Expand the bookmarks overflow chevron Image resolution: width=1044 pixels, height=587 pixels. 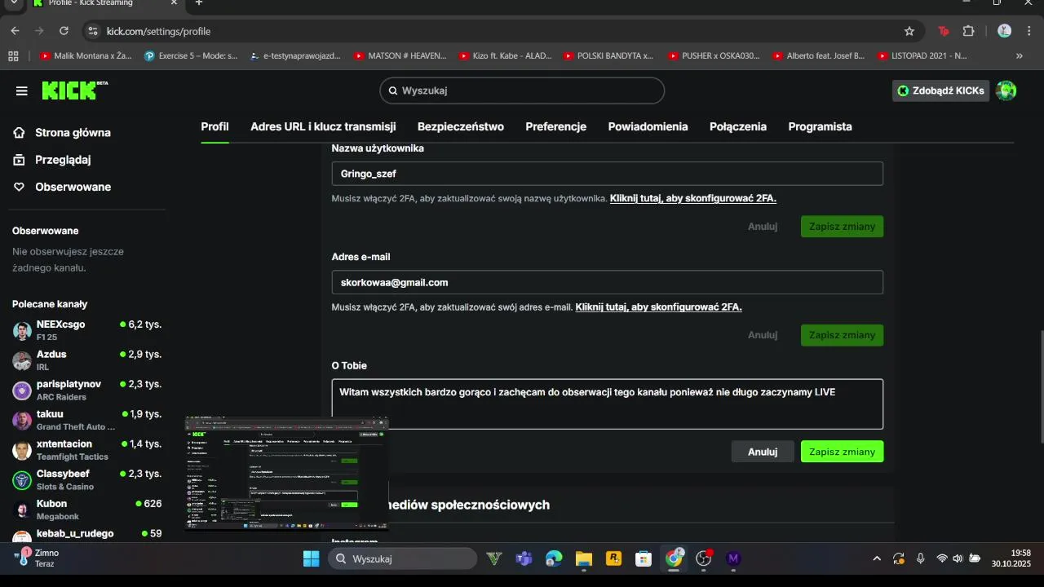point(1020,56)
